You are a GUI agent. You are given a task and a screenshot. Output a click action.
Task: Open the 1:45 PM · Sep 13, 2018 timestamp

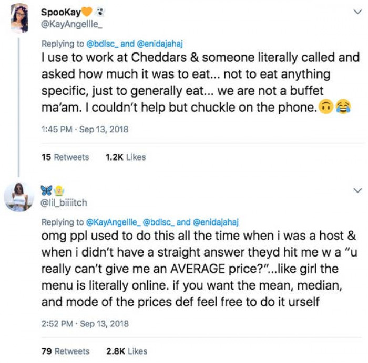click(x=85, y=129)
